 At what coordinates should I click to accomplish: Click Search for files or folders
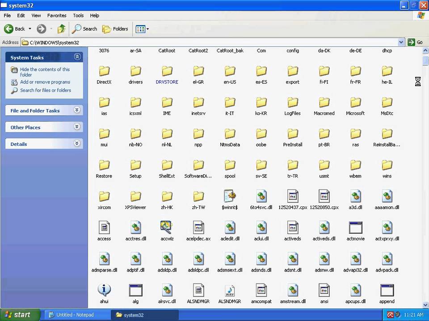pos(46,90)
